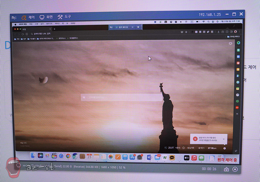260x182 pixels.
Task: Minimize the floating 원격 제어 중 bar
Action: (x=132, y=27)
